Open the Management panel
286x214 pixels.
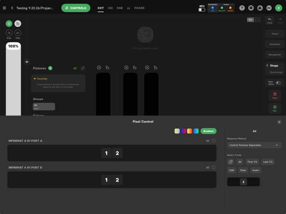click(x=275, y=55)
